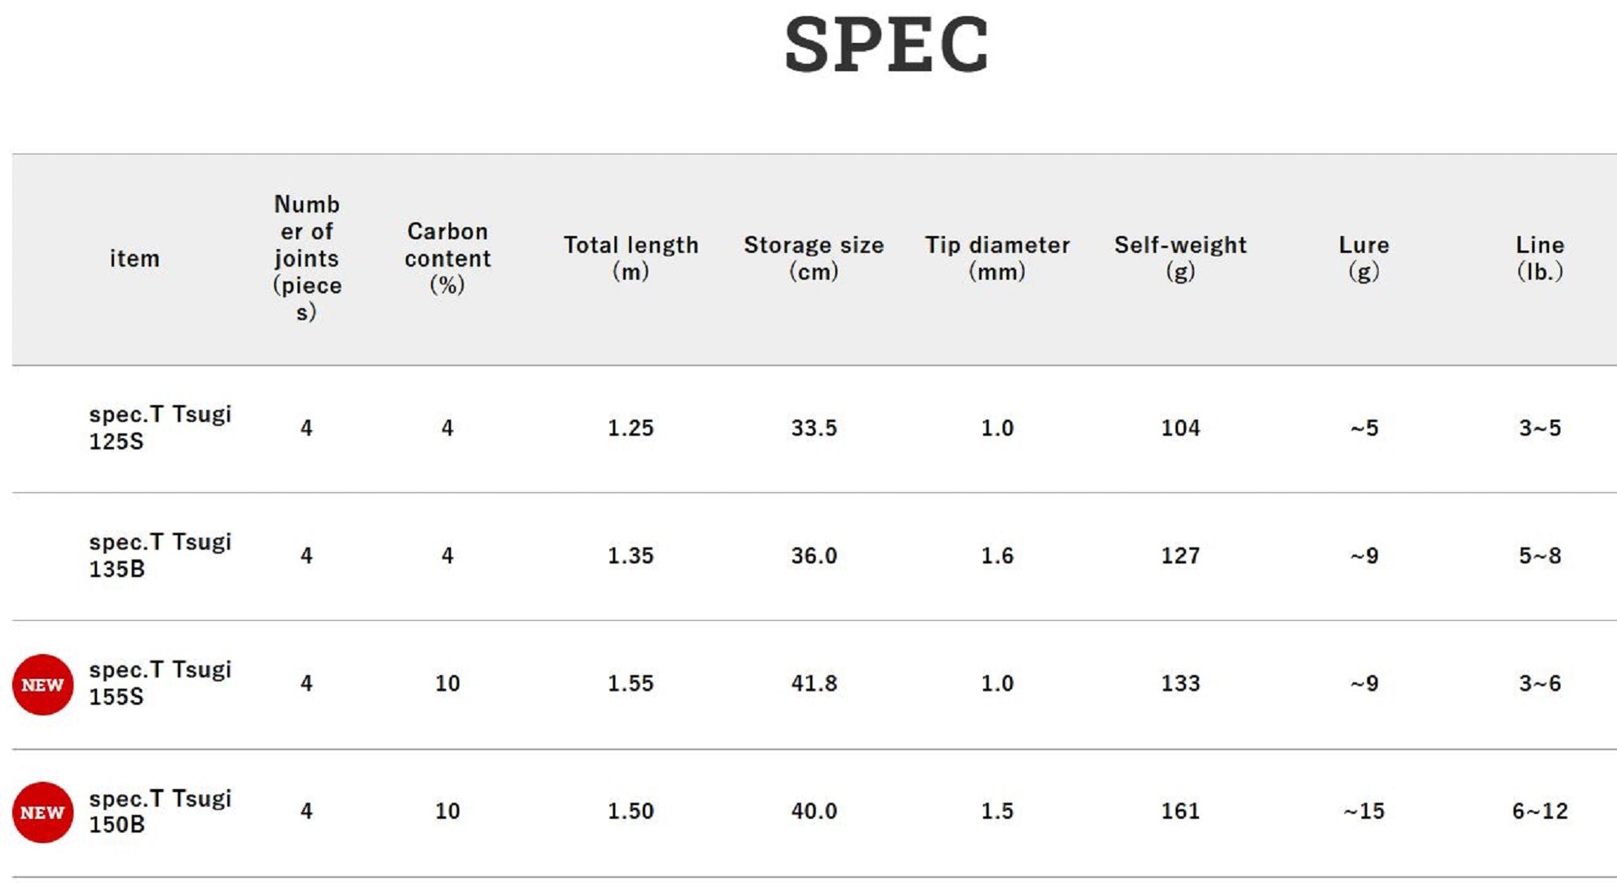
Task: Click the 'Line (lb.)' column header
Action: (x=1539, y=258)
